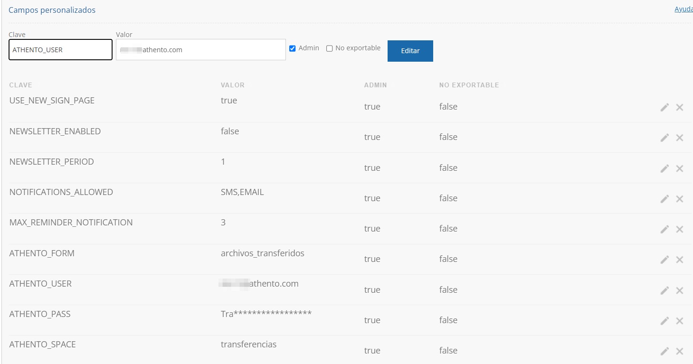Enable the No exportable checkbox
This screenshot has height=364, width=693.
(329, 48)
